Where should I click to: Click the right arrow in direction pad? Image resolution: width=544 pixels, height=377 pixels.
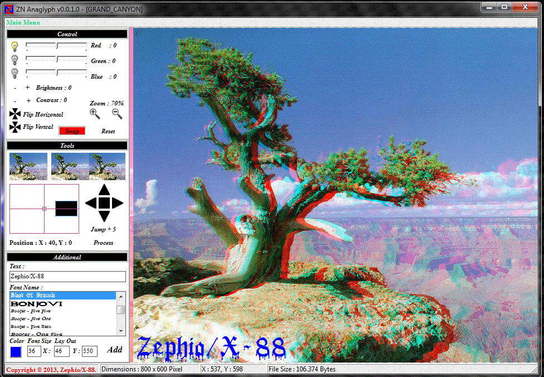click(118, 203)
